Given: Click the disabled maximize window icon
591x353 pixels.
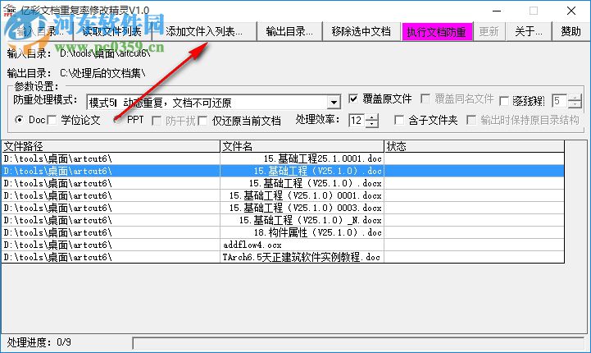Looking at the screenshot, I should point(534,11).
